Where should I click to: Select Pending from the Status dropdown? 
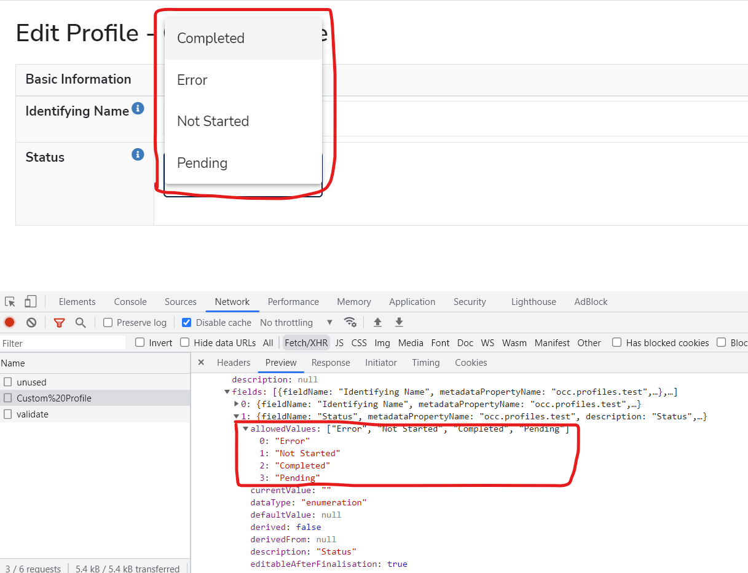pyautogui.click(x=202, y=163)
